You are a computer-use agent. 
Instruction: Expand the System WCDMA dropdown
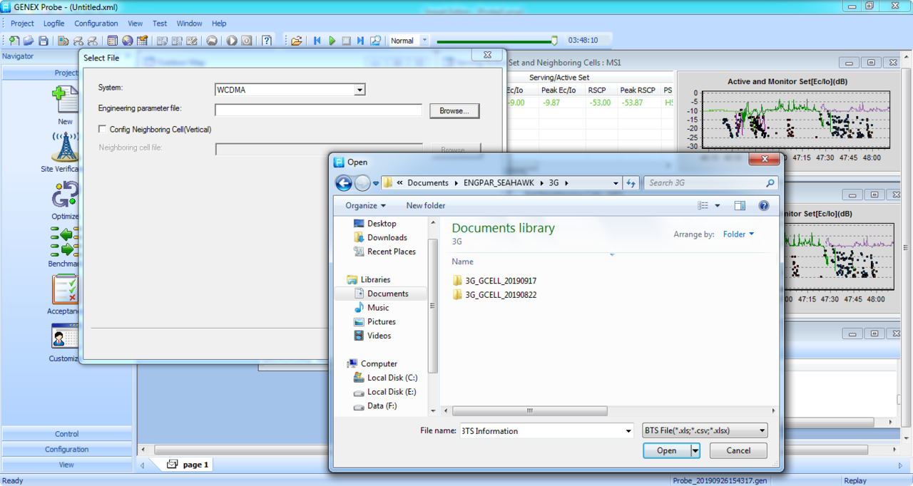(360, 90)
